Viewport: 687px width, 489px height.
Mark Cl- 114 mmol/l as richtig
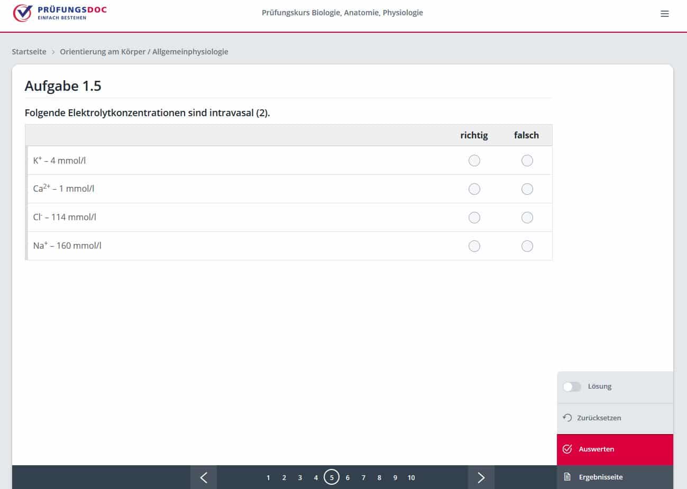[x=474, y=218]
